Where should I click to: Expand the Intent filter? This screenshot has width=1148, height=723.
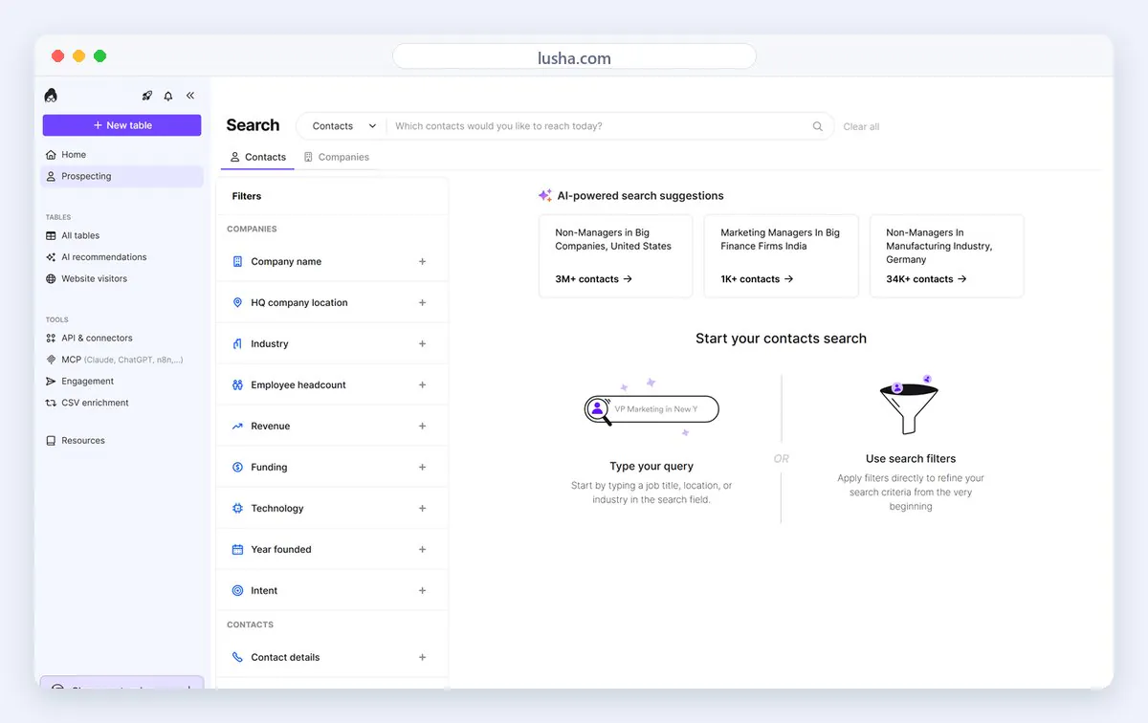click(x=422, y=590)
